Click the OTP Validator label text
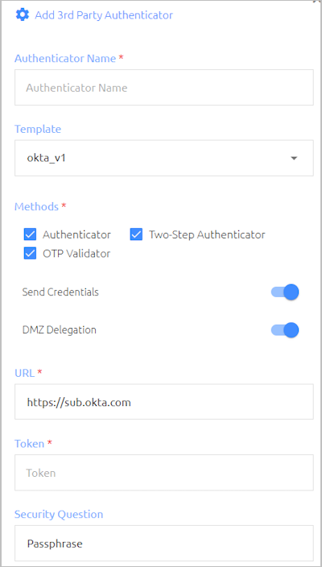This screenshot has height=567, width=322. click(76, 254)
